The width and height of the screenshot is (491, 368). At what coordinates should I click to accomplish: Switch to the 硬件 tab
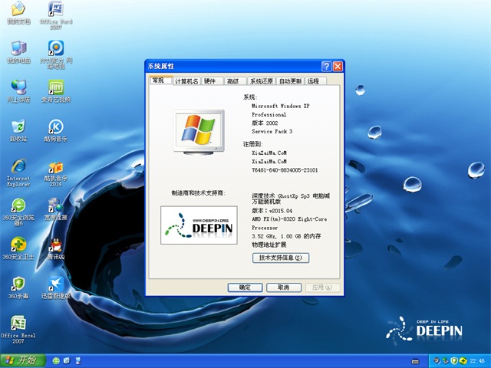click(x=210, y=80)
